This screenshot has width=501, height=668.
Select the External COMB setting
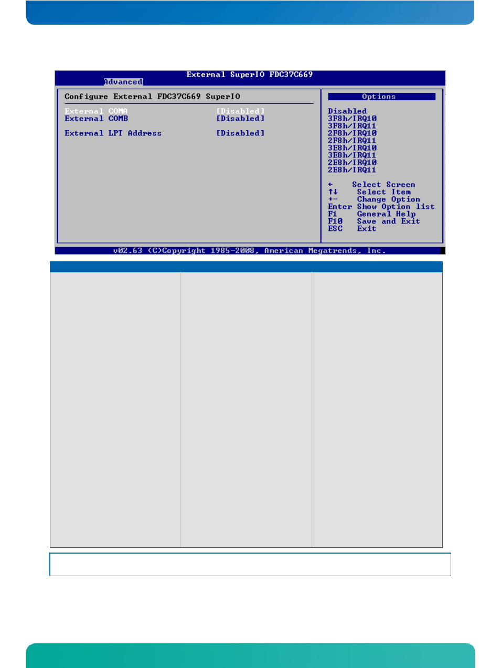point(96,119)
